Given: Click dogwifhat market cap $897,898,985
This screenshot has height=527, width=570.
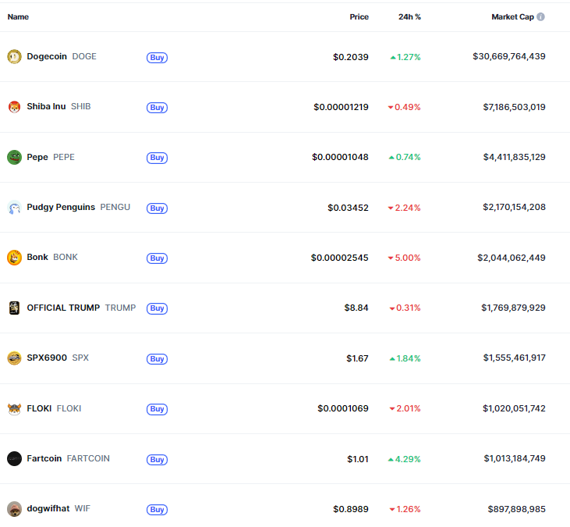Looking at the screenshot, I should (516, 509).
